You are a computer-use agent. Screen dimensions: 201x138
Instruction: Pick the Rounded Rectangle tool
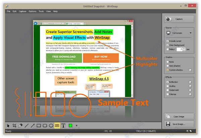45,126
